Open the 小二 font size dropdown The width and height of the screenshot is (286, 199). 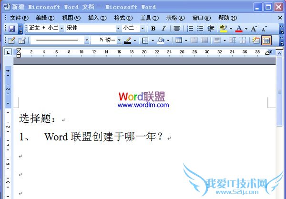point(143,29)
